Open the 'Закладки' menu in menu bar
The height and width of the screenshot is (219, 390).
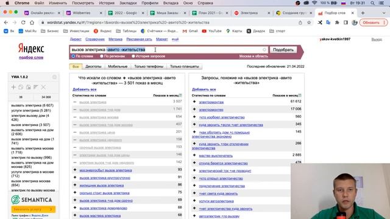[x=128, y=3]
